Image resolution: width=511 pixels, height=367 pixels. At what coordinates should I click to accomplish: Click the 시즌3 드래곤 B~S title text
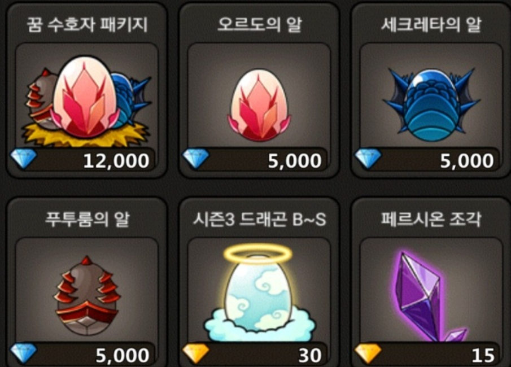tap(259, 219)
